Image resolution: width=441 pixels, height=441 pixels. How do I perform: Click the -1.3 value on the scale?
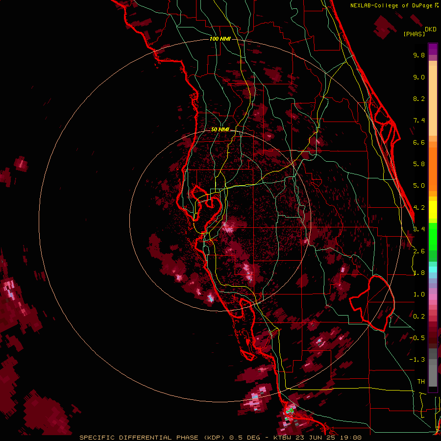pyautogui.click(x=417, y=360)
